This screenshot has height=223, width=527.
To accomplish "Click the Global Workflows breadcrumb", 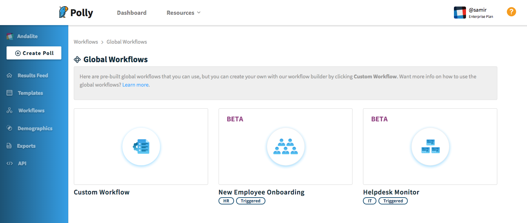I will click(x=127, y=42).
